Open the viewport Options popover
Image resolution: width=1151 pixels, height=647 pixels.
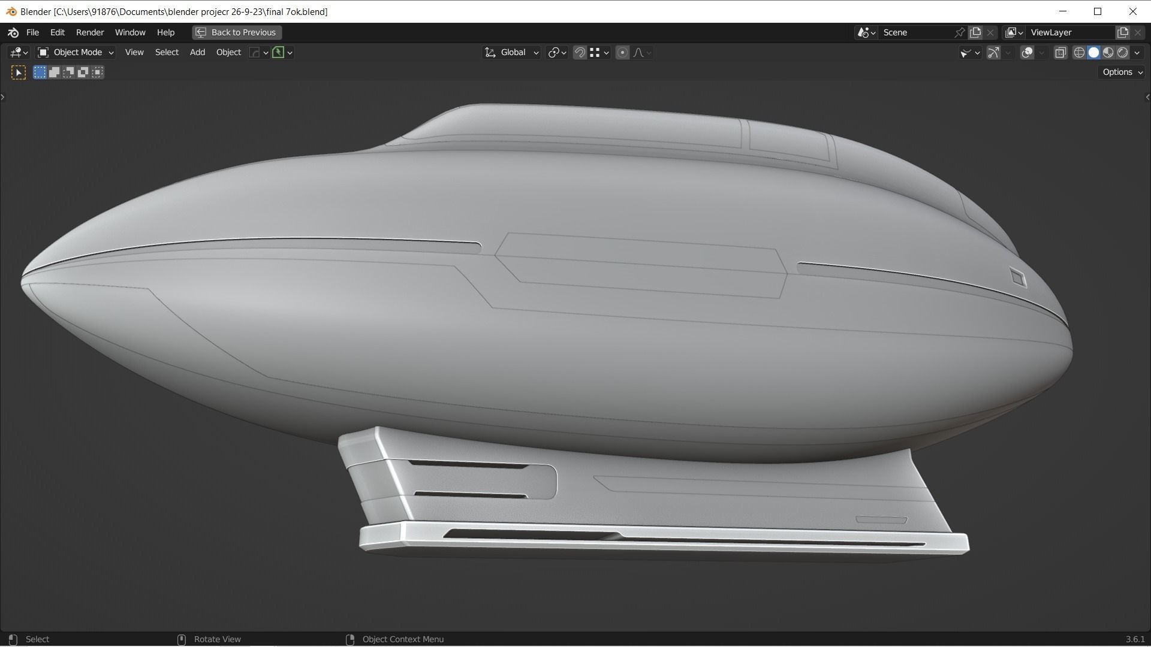(1120, 72)
